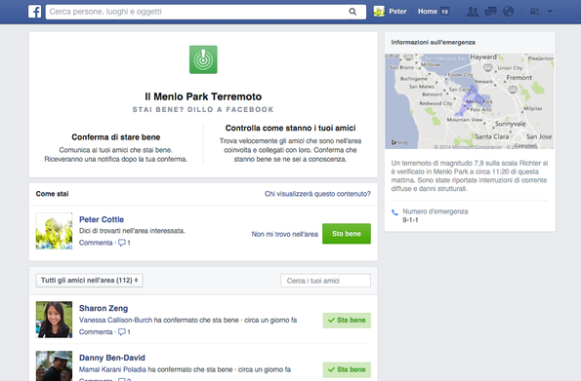
Task: Go to Peter's profile from the header
Action: tap(397, 12)
